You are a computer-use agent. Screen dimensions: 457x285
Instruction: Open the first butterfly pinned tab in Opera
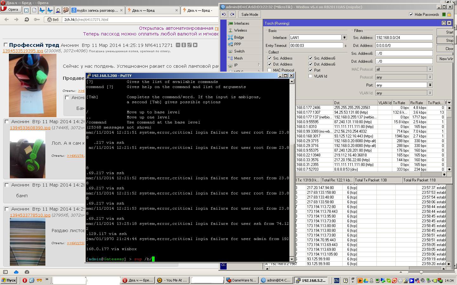(42, 10)
